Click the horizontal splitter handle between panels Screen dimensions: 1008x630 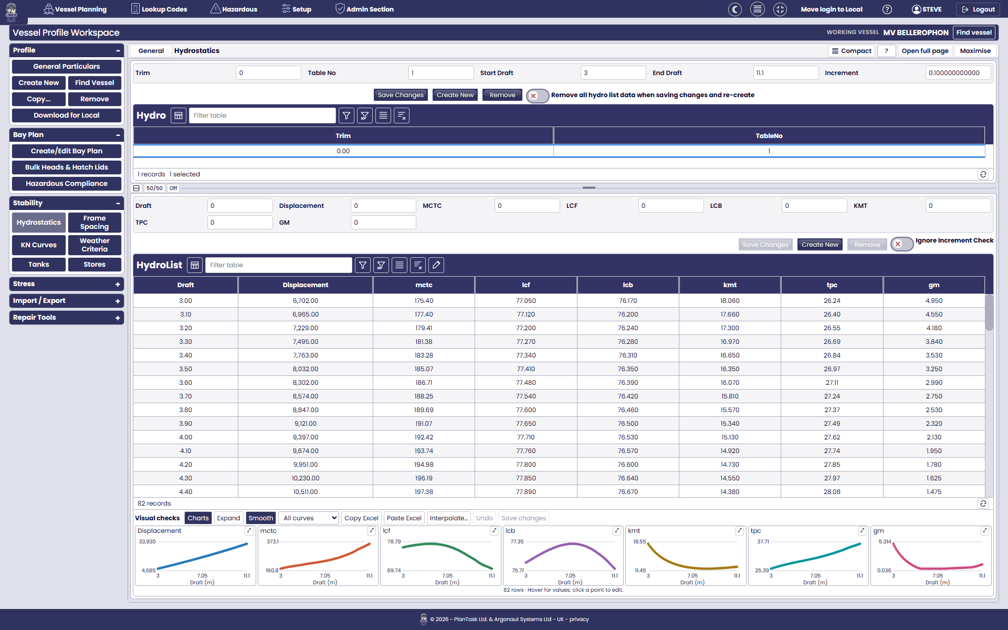coord(589,187)
